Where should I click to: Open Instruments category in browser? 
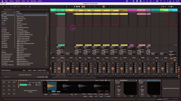[x=6, y=33]
